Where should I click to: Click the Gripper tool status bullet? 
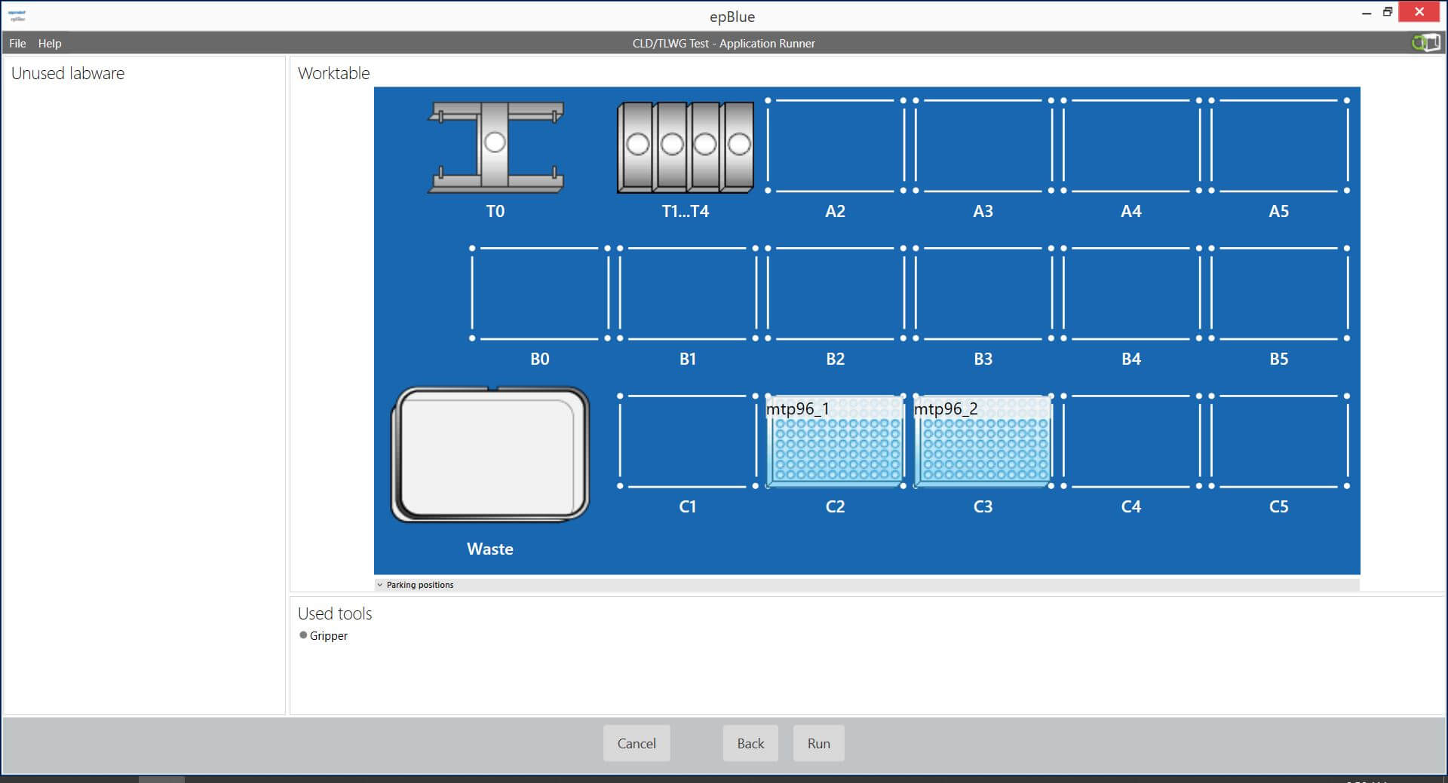point(303,635)
